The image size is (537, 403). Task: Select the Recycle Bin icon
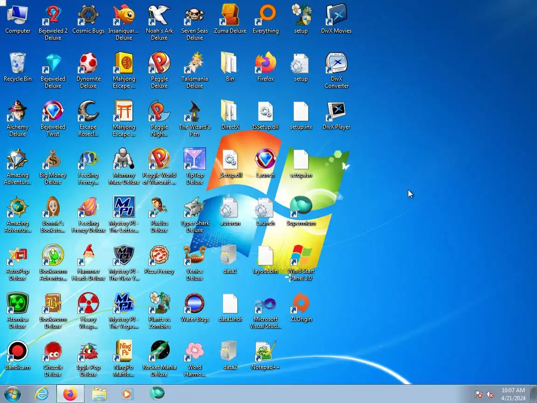click(17, 63)
